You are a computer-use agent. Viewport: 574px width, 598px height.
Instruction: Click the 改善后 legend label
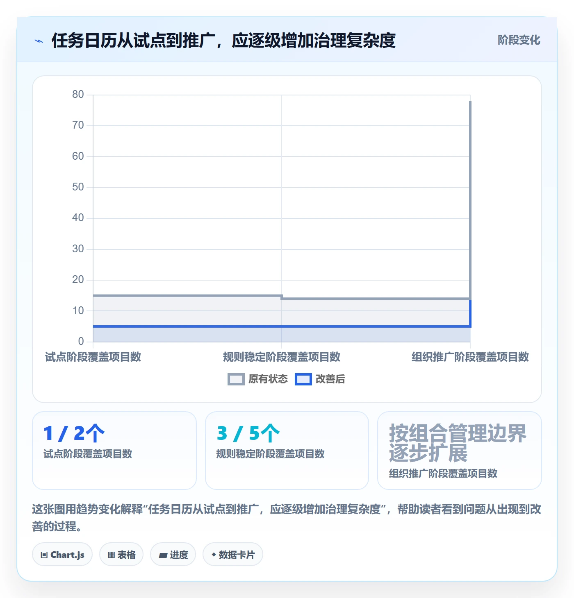330,379
